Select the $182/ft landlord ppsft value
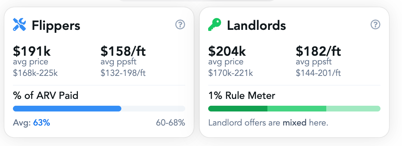This screenshot has width=402, height=146. [318, 51]
